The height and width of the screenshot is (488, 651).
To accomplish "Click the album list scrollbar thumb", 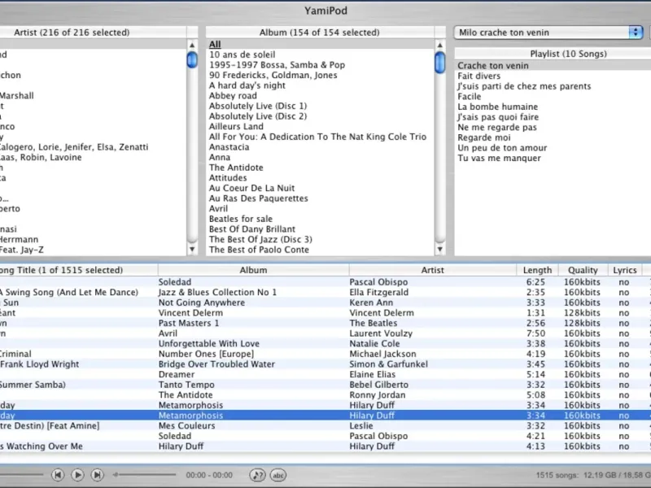I will click(x=439, y=62).
